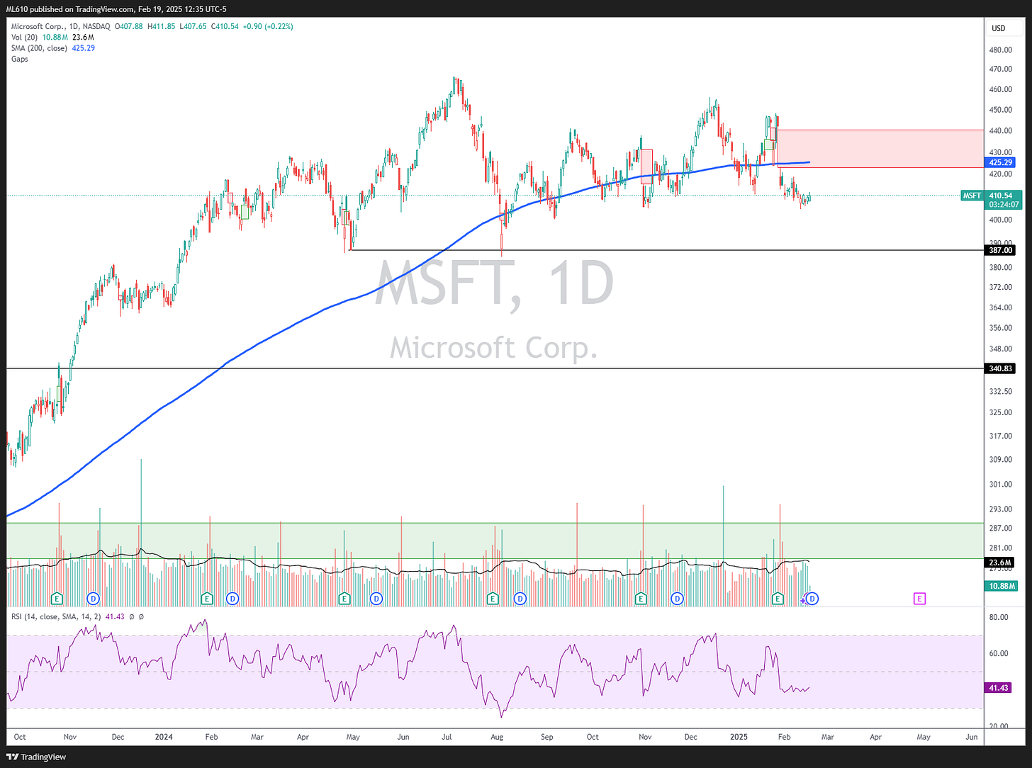Select the earnings marker from late April 2024
The width and height of the screenshot is (1032, 768).
pyautogui.click(x=344, y=599)
